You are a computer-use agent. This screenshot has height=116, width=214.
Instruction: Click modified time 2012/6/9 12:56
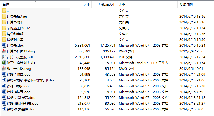[x=191, y=51]
